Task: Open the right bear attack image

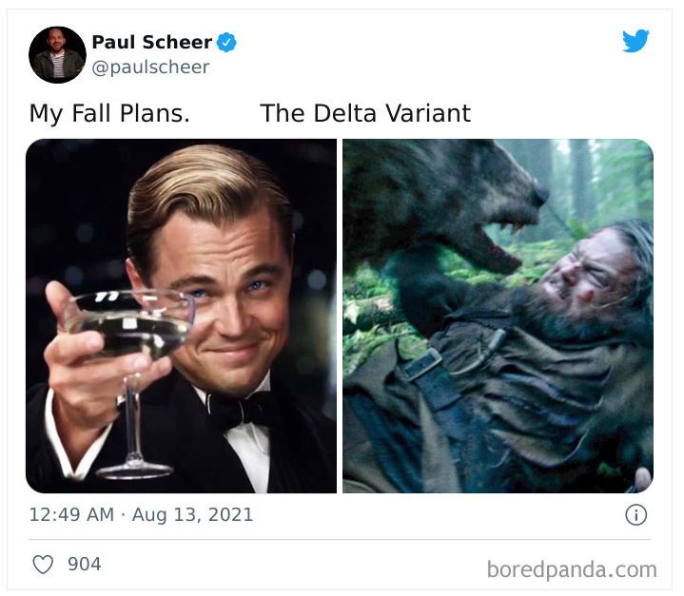Action: (x=498, y=316)
